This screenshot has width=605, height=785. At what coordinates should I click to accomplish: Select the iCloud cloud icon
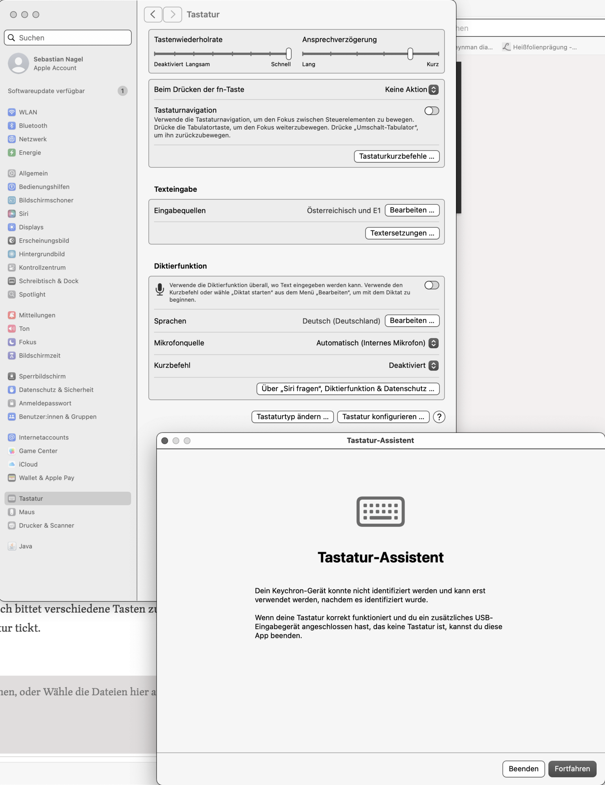(x=12, y=464)
